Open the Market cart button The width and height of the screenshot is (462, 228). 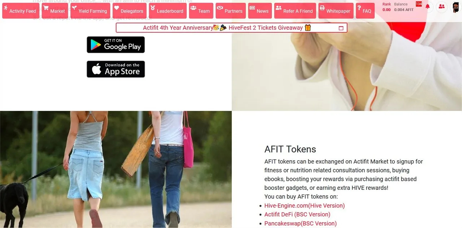[55, 11]
